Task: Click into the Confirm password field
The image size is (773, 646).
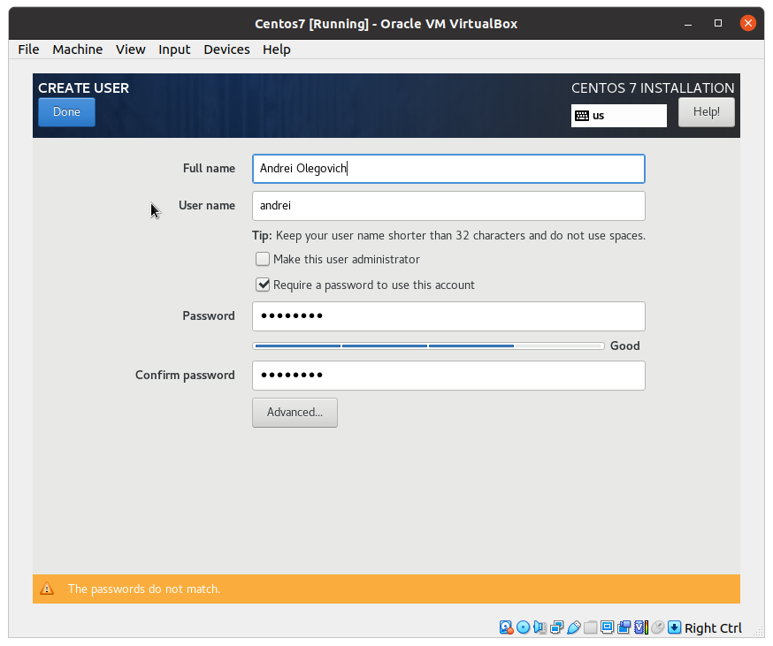Action: [x=448, y=376]
